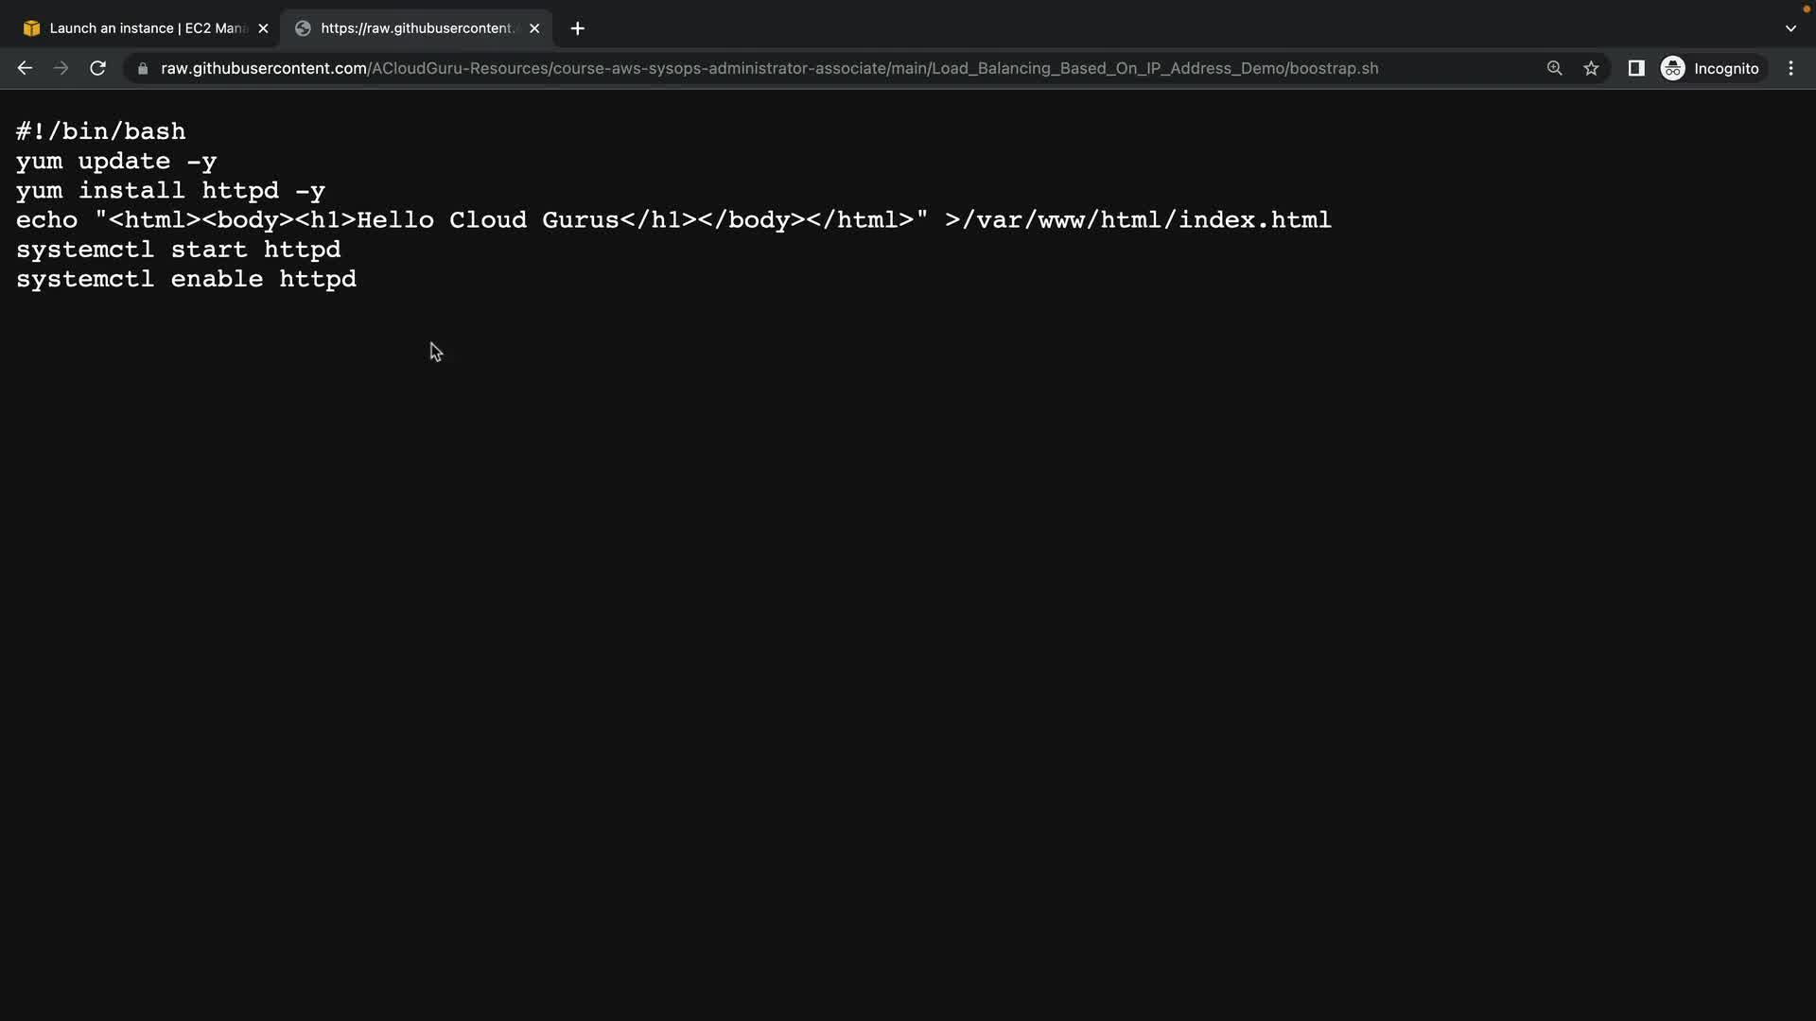Bookmark this page with the star
This screenshot has width=1816, height=1021.
1591,68
